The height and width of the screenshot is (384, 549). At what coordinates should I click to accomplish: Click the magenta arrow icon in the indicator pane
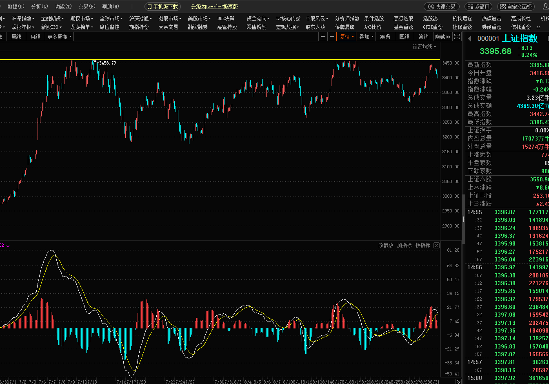pyautogui.click(x=8, y=246)
